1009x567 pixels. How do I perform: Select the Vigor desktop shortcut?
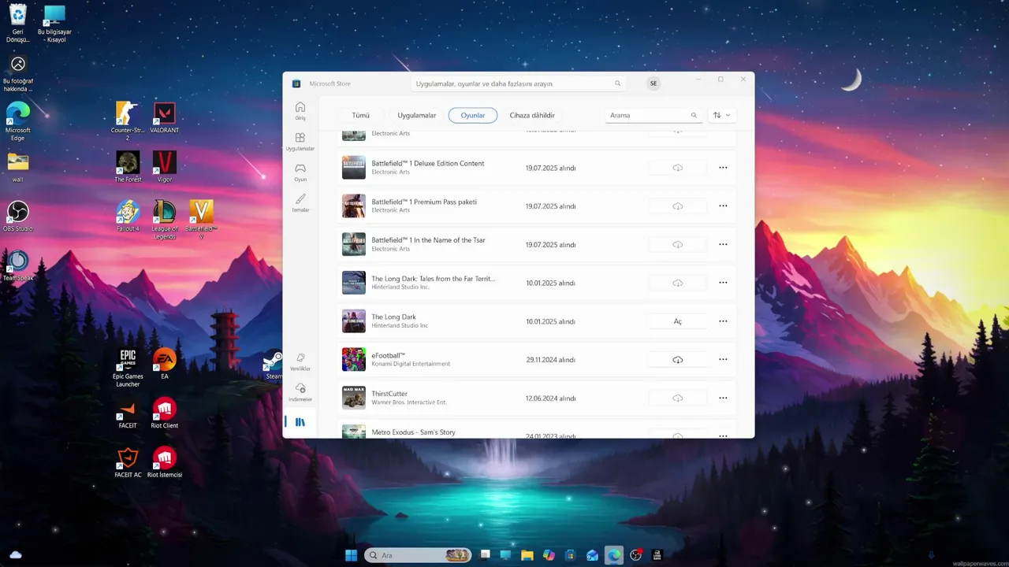[165, 167]
